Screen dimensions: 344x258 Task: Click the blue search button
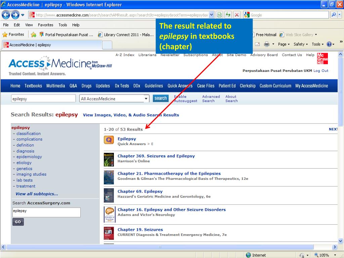[161, 98]
